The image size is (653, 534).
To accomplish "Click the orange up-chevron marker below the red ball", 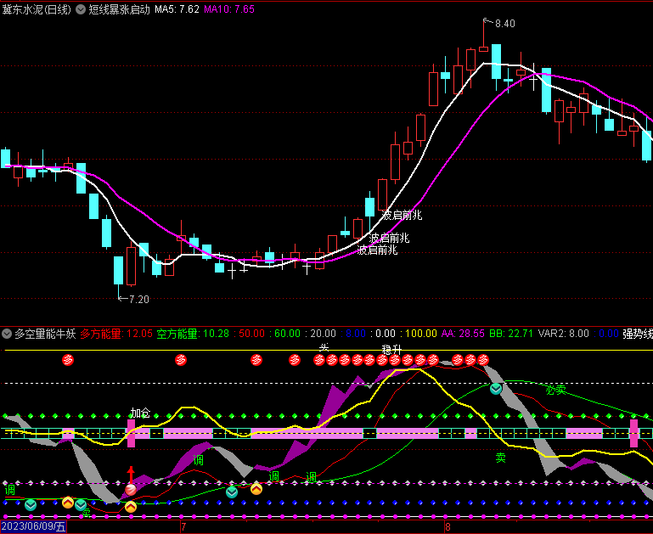I will point(131,507).
